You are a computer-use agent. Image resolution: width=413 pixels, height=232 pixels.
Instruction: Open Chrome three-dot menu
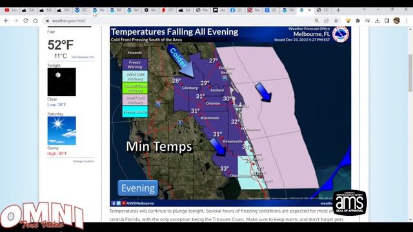(407, 21)
